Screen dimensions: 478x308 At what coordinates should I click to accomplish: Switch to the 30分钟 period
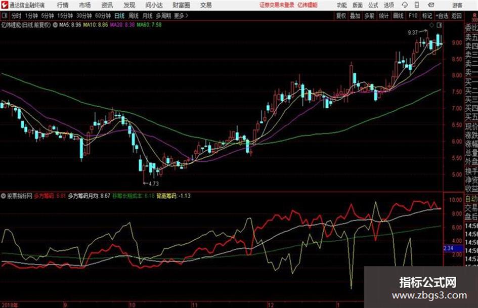(x=84, y=16)
